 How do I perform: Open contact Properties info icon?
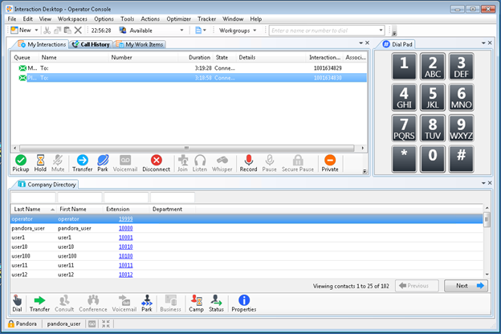pyautogui.click(x=243, y=303)
